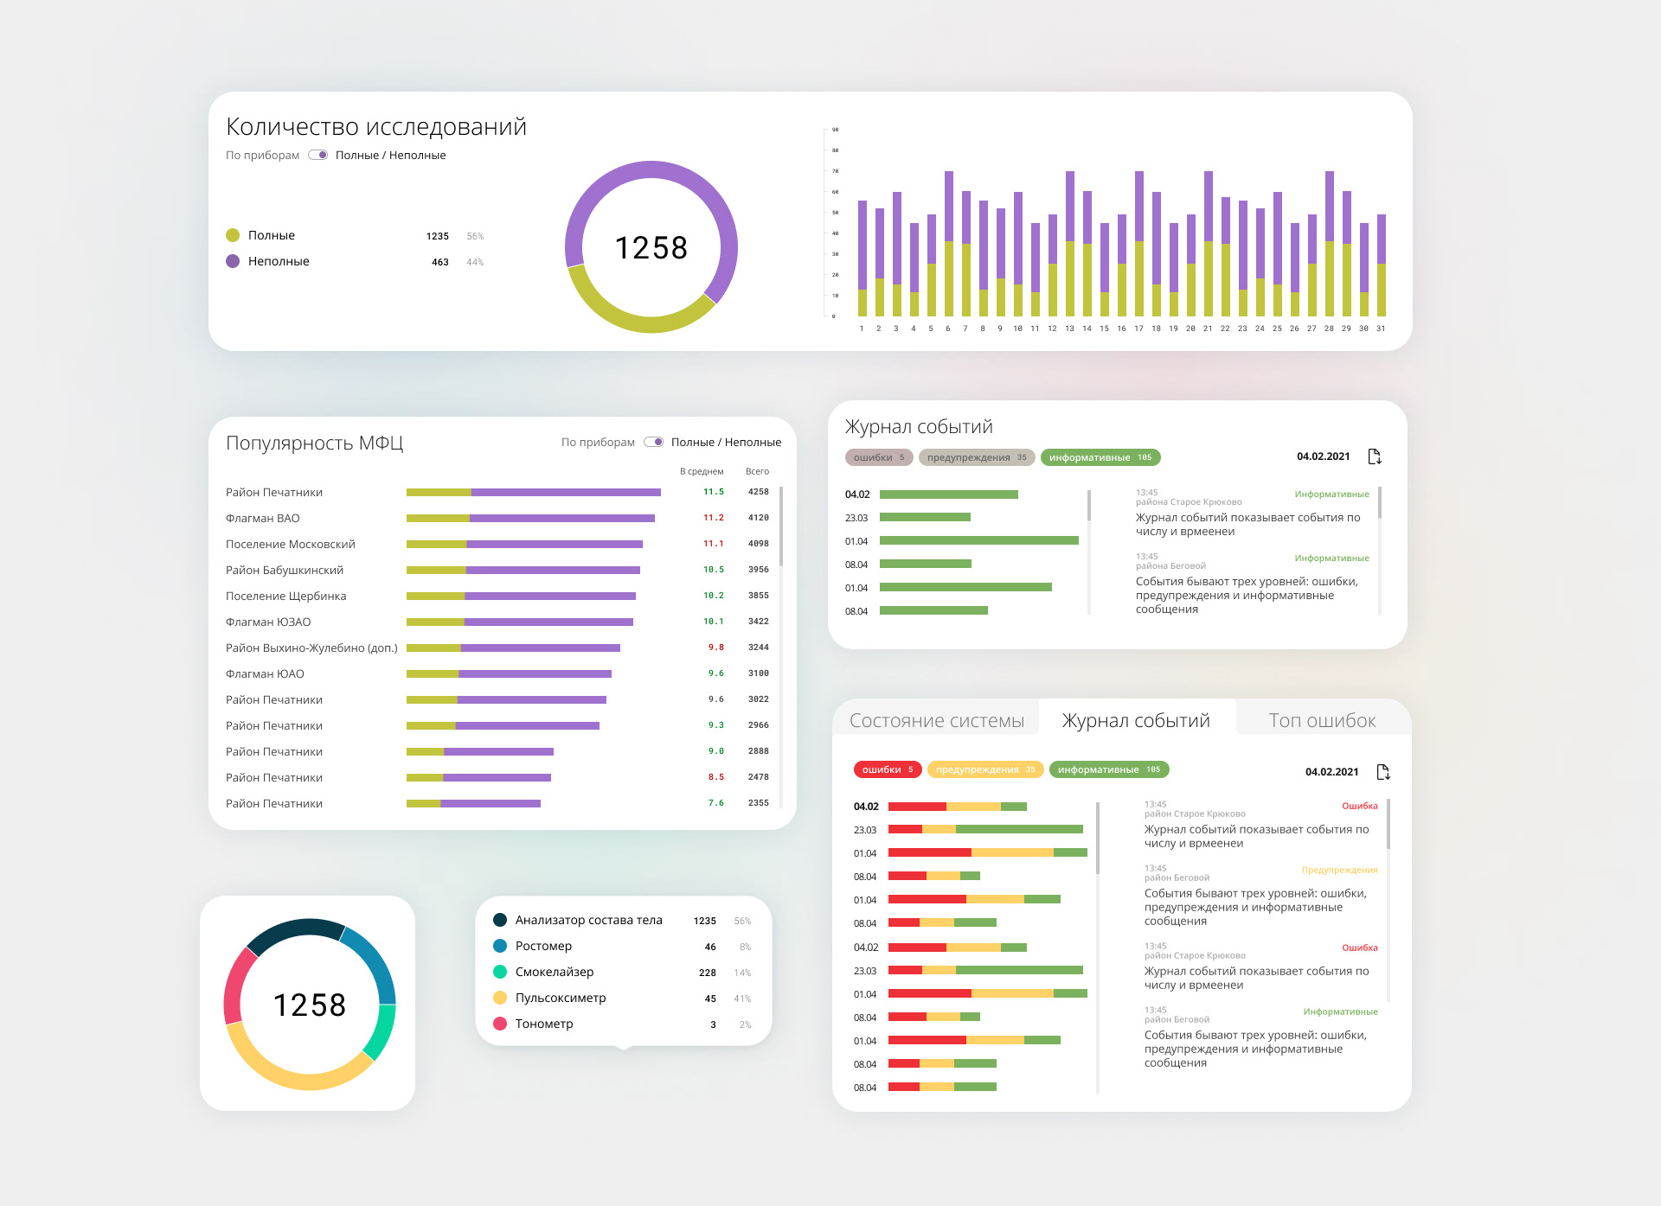Click export icon in tabbed events journal
The image size is (1661, 1206).
[1382, 772]
